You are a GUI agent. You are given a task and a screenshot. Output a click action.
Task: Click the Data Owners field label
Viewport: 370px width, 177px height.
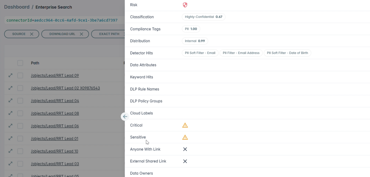click(x=142, y=173)
